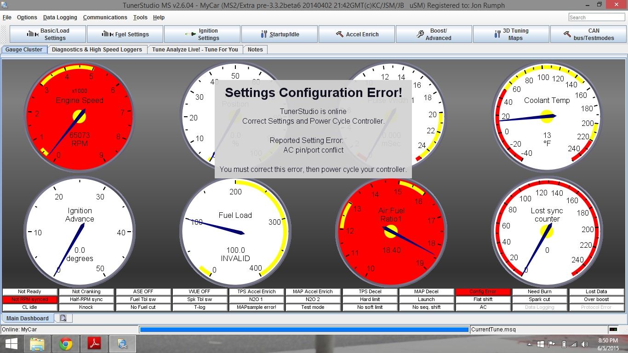This screenshot has width=628, height=353.
Task: Click the connection indicator in status bar
Action: pos(613,330)
